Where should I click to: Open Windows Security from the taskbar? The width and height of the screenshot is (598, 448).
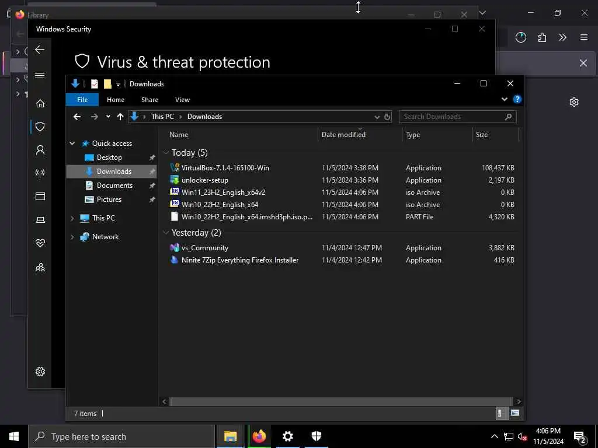316,436
